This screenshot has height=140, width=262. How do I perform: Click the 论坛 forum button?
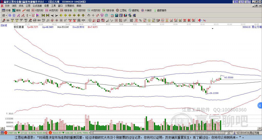tap(242, 2)
